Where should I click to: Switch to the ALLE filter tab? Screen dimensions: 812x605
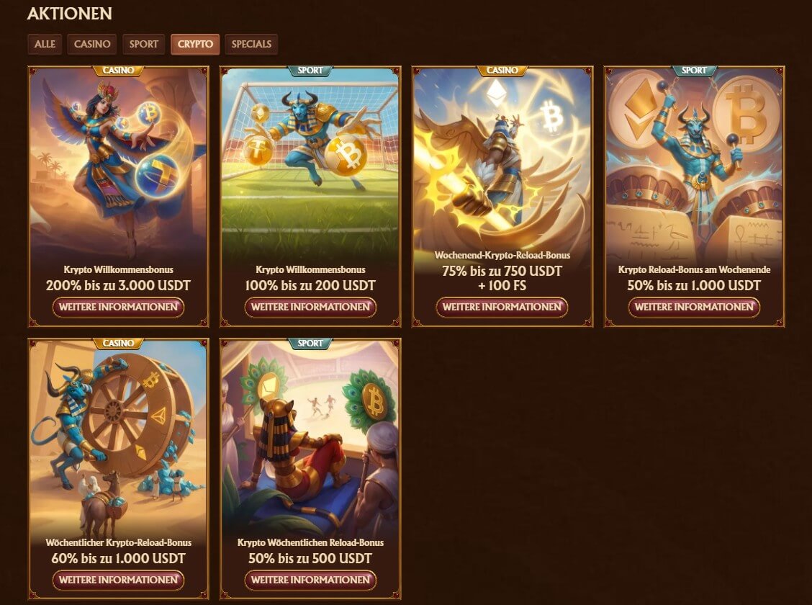[45, 44]
